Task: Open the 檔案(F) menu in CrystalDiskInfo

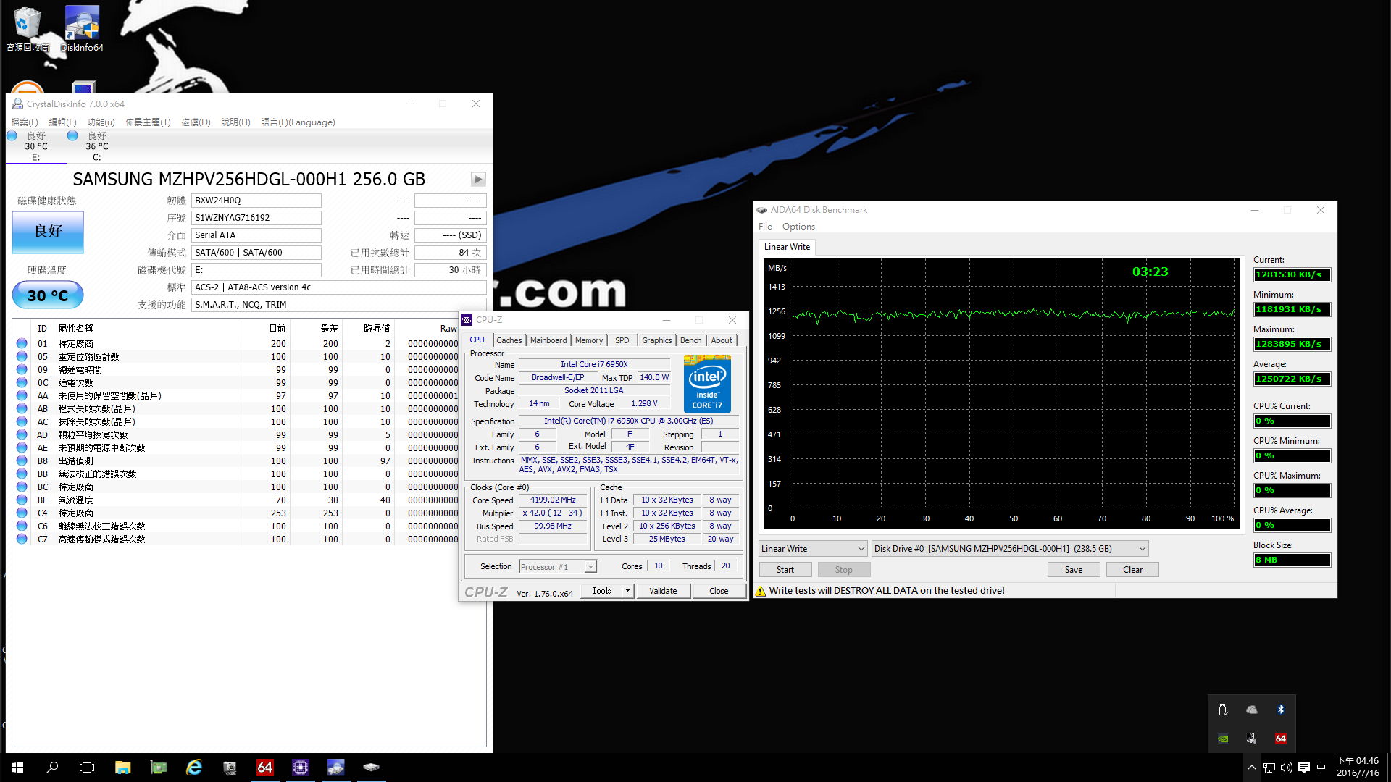Action: tap(25, 122)
